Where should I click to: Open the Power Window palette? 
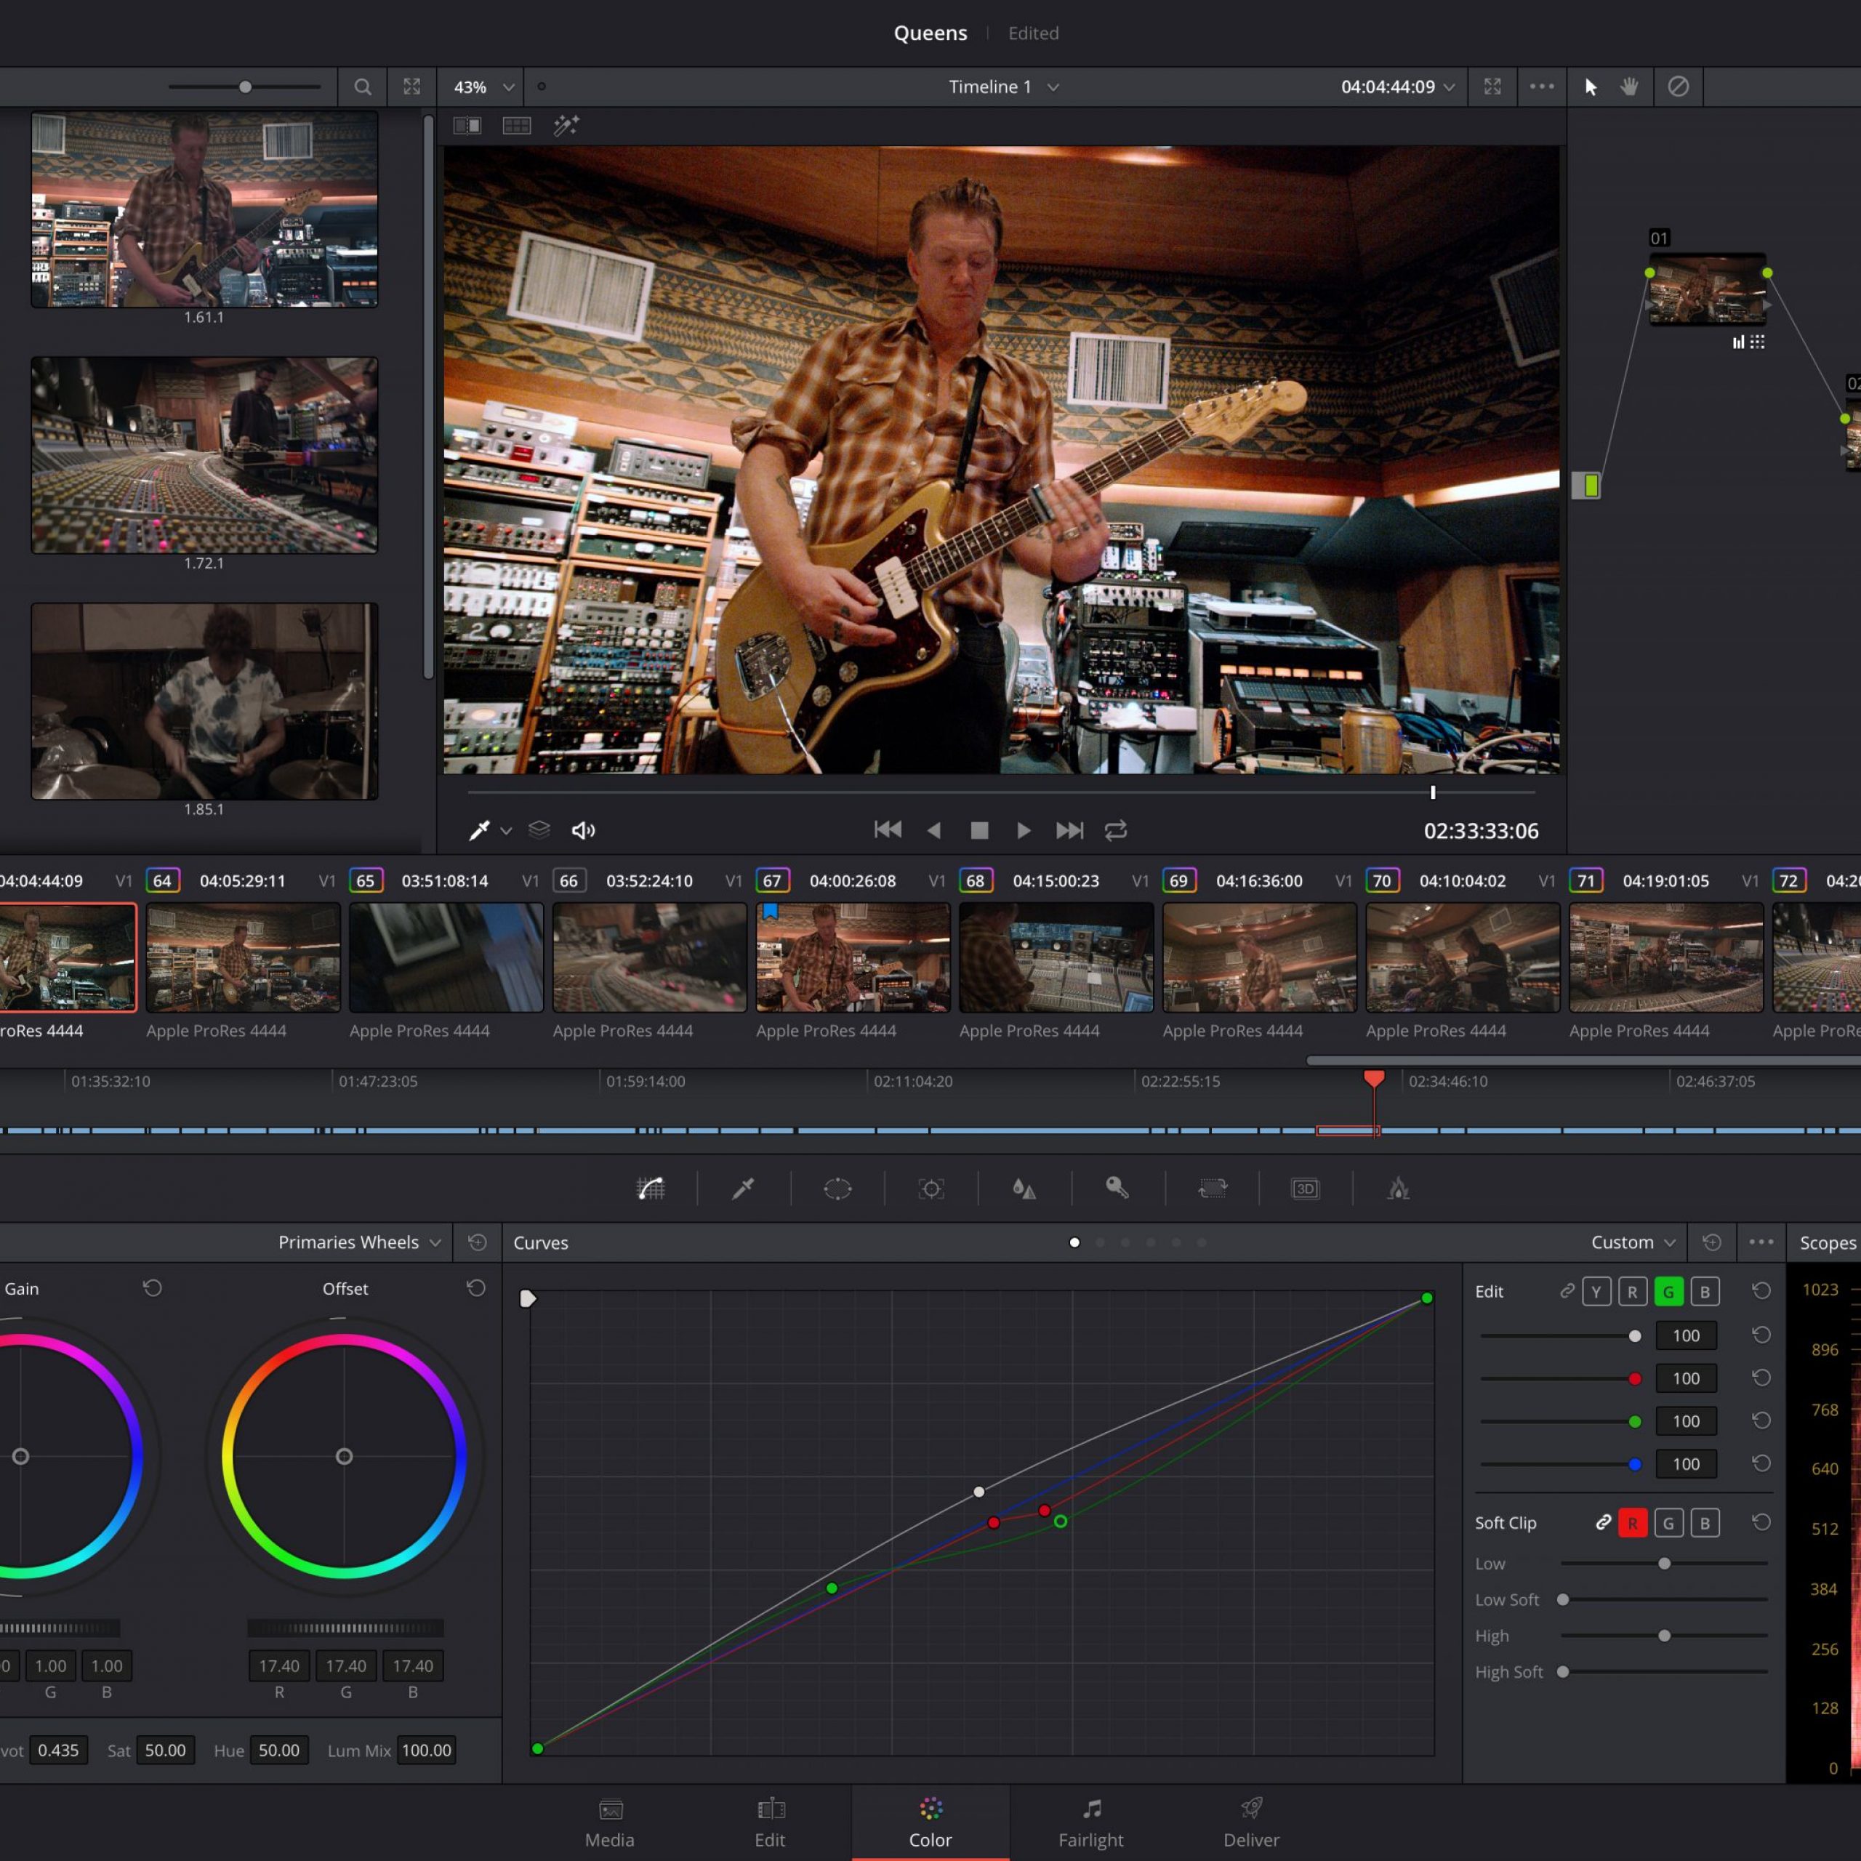click(x=837, y=1189)
